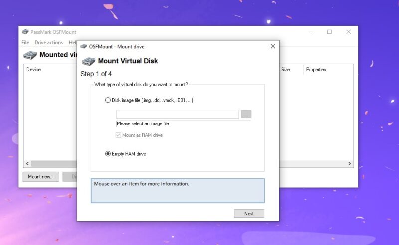This screenshot has height=245, width=399.
Task: Click the 'Please select an image file' text
Action: [143, 124]
